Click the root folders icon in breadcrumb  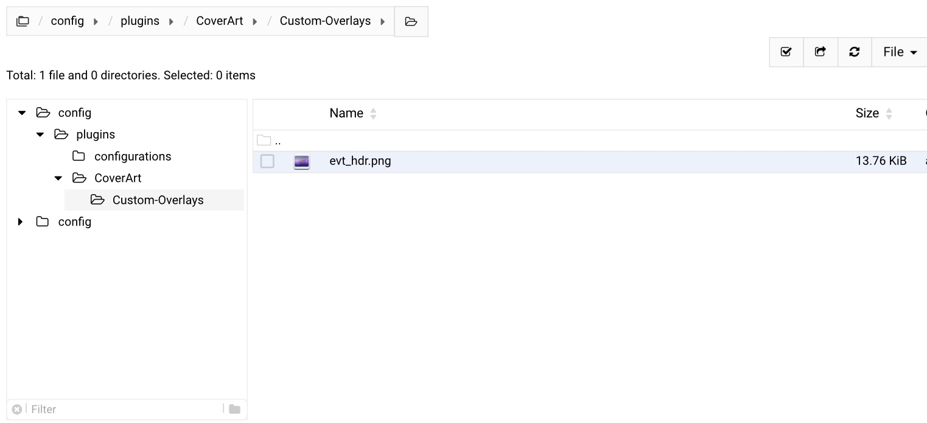pos(23,21)
